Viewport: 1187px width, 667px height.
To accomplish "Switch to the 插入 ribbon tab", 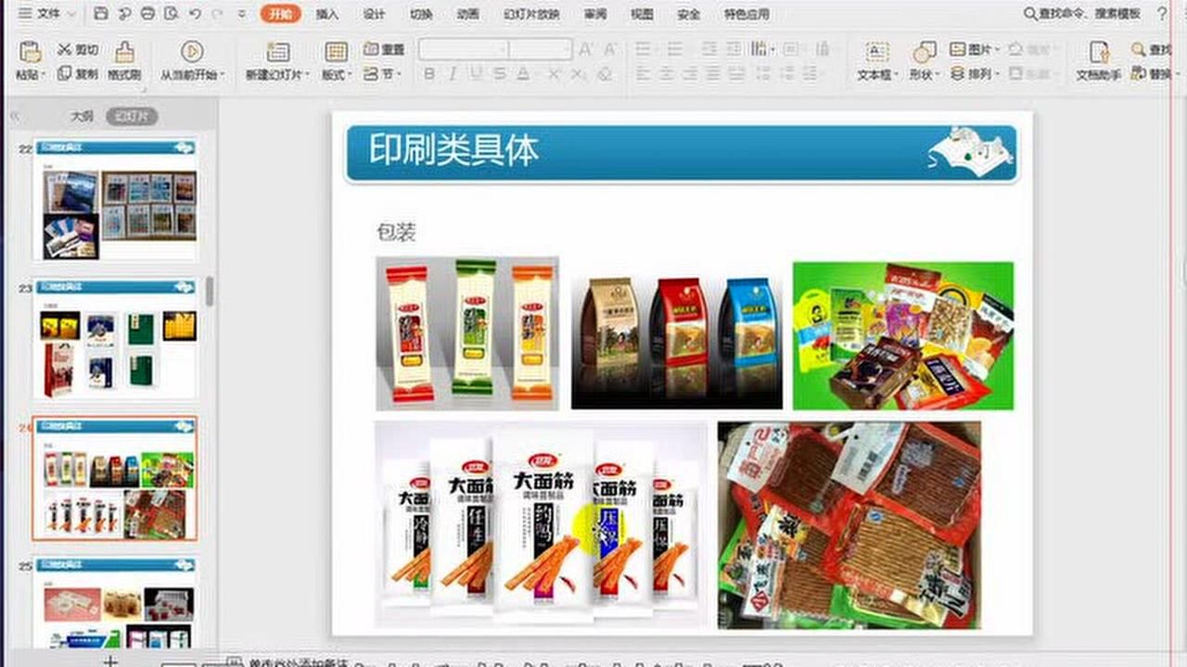I will (327, 14).
